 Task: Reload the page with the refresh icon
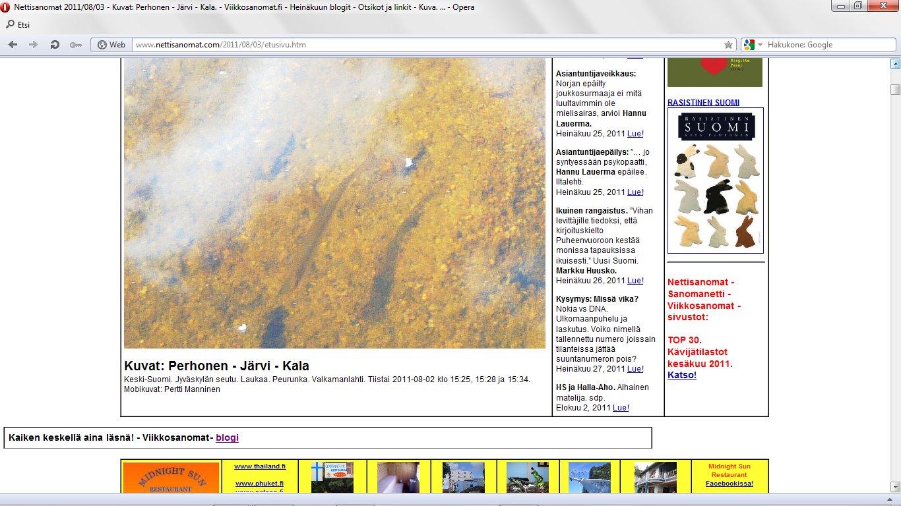(x=55, y=45)
